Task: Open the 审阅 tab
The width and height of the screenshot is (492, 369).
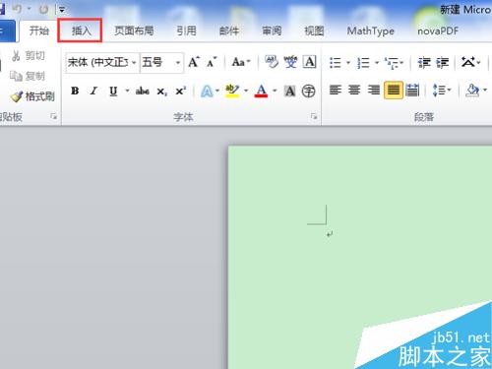Action: pyautogui.click(x=272, y=31)
